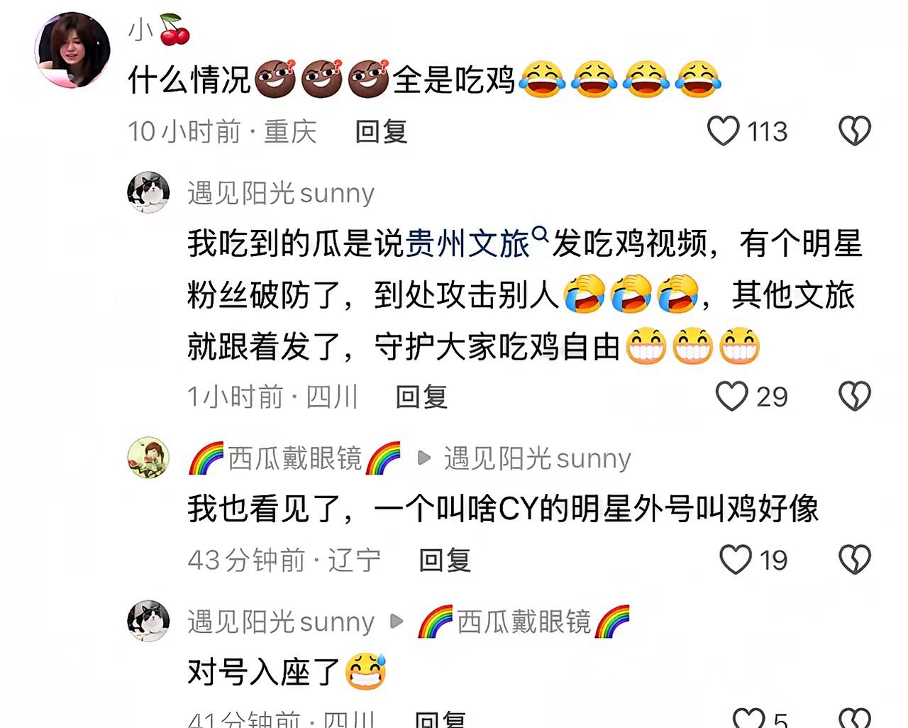The width and height of the screenshot is (908, 728).
Task: Reply to the 1小时前 四川 comment
Action: [x=421, y=397]
